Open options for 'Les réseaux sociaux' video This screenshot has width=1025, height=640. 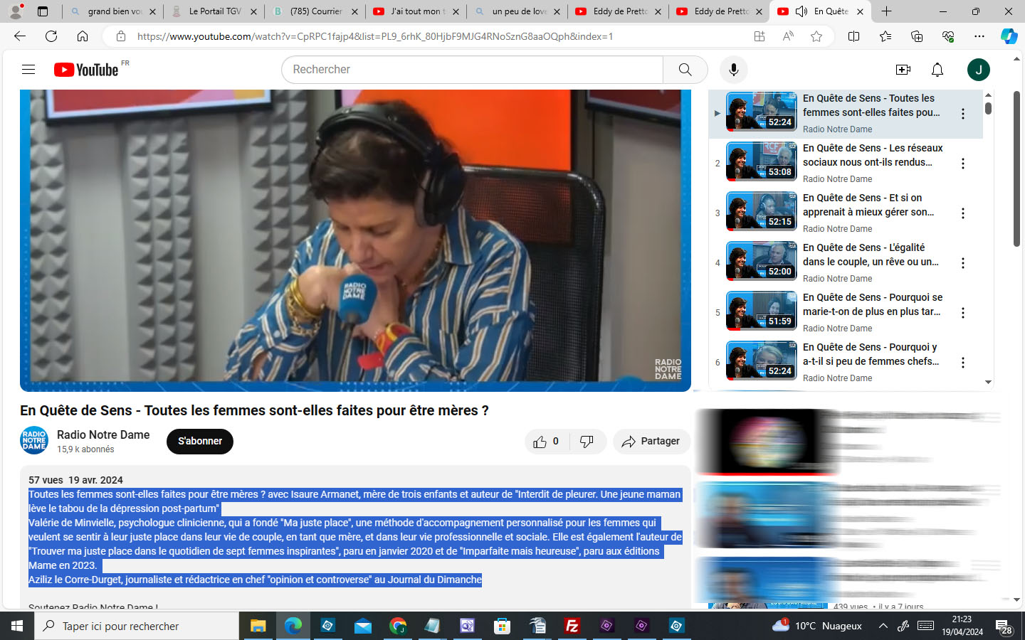tap(963, 164)
